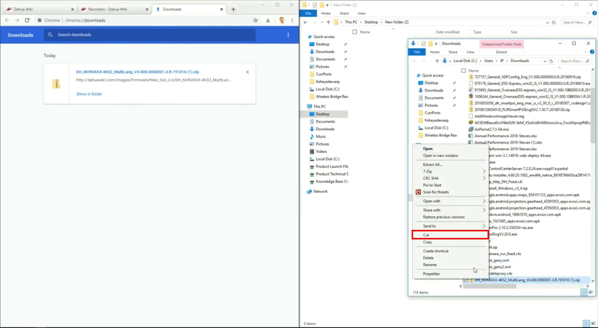The width and height of the screenshot is (598, 328).
Task: Open a new Chrome tab
Action: 233,9
